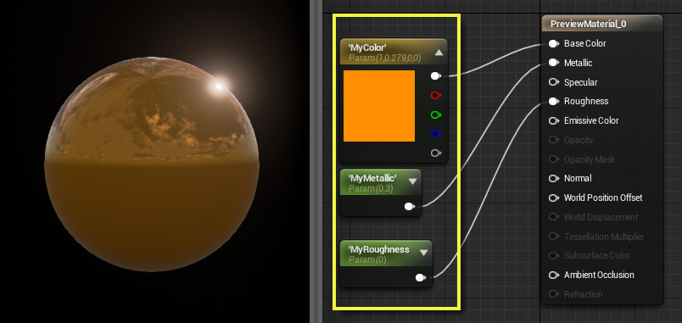Click the blue channel output pin on MyColor
The height and width of the screenshot is (323, 682).
tap(436, 133)
